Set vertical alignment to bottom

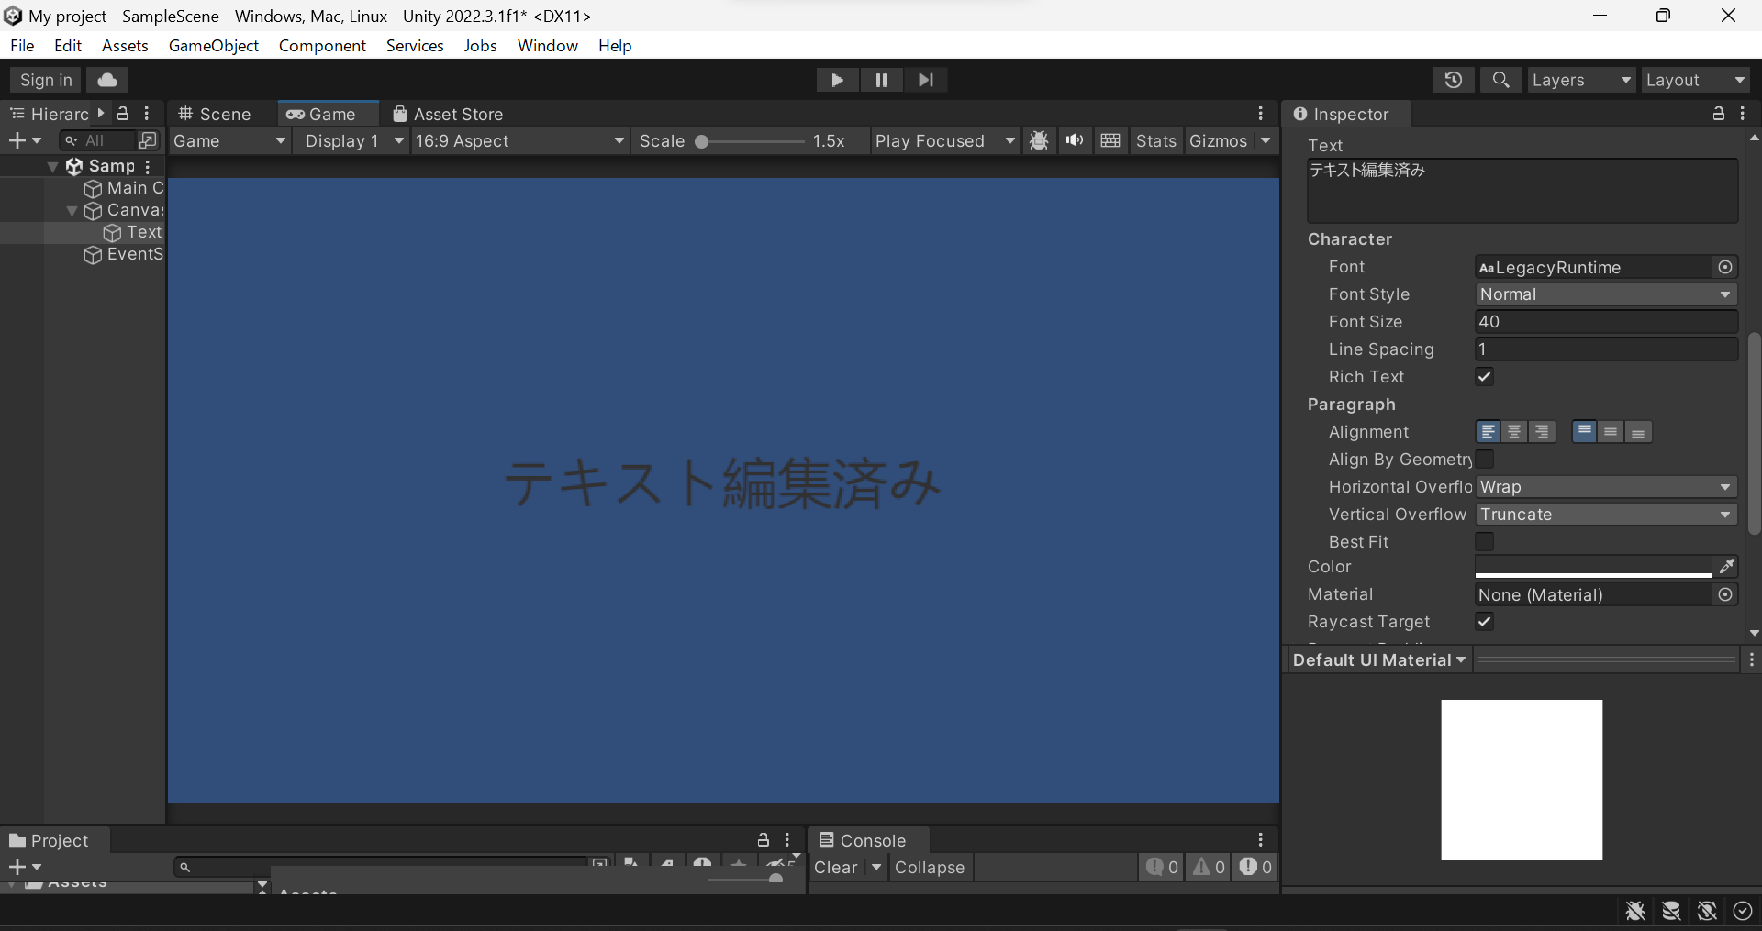click(1638, 432)
